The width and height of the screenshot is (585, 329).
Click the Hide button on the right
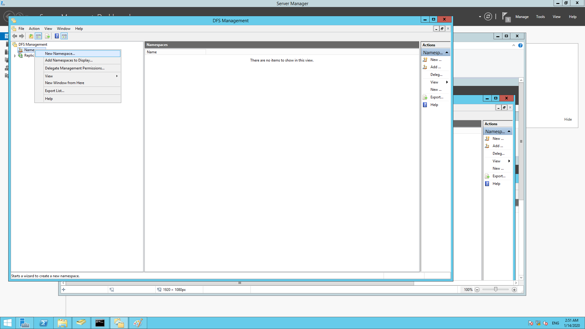(x=568, y=119)
